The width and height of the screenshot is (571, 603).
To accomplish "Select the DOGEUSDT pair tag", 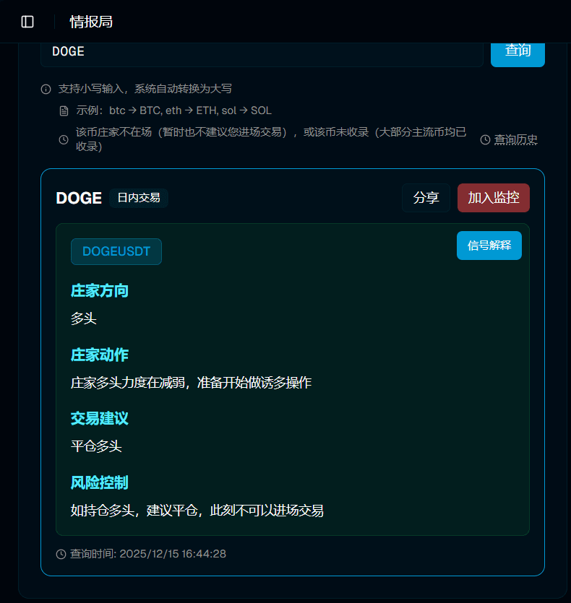I will 116,251.
